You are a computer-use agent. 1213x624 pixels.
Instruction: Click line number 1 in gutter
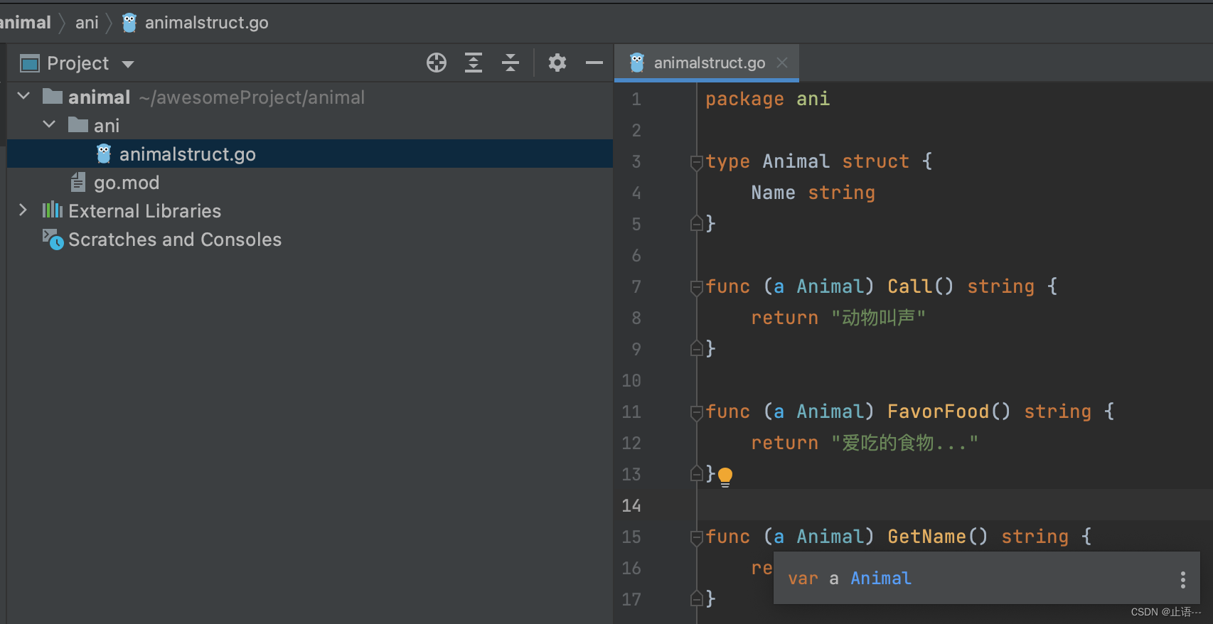click(636, 99)
